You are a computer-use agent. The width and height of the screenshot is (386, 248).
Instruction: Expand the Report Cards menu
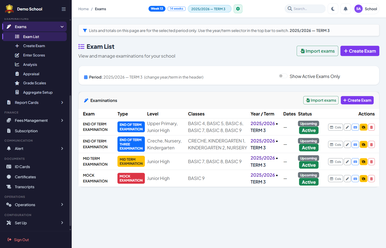coord(34,103)
